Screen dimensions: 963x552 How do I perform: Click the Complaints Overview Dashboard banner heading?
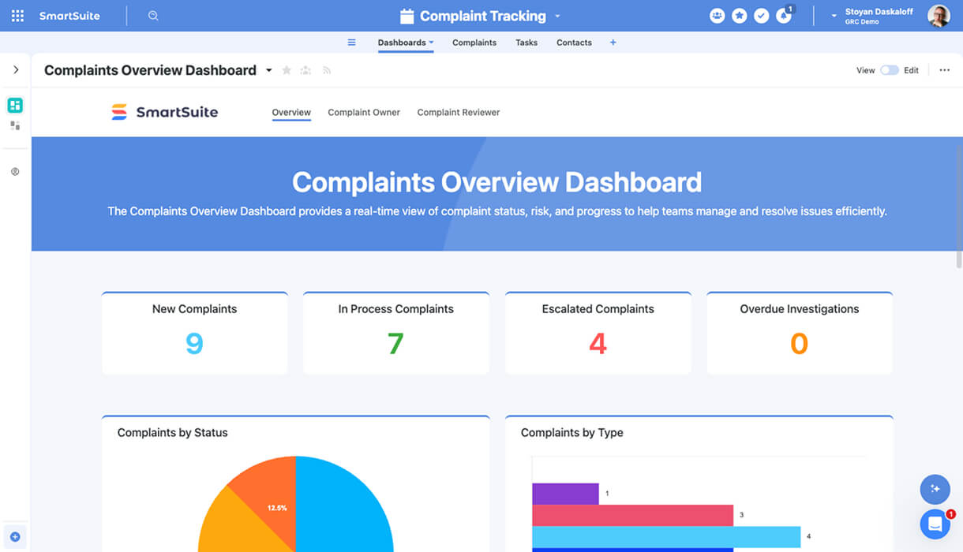pyautogui.click(x=496, y=182)
